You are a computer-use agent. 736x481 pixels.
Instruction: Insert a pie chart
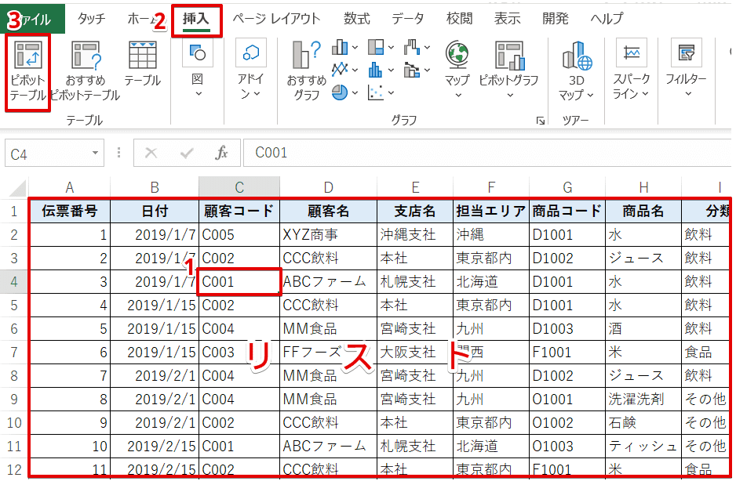click(337, 92)
